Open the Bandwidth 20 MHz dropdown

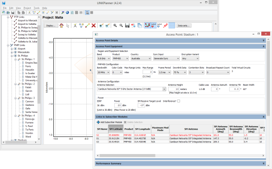(x=103, y=72)
